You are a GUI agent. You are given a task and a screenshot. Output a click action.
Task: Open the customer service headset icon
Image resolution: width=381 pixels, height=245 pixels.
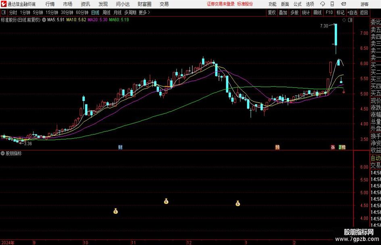[x=323, y=4]
